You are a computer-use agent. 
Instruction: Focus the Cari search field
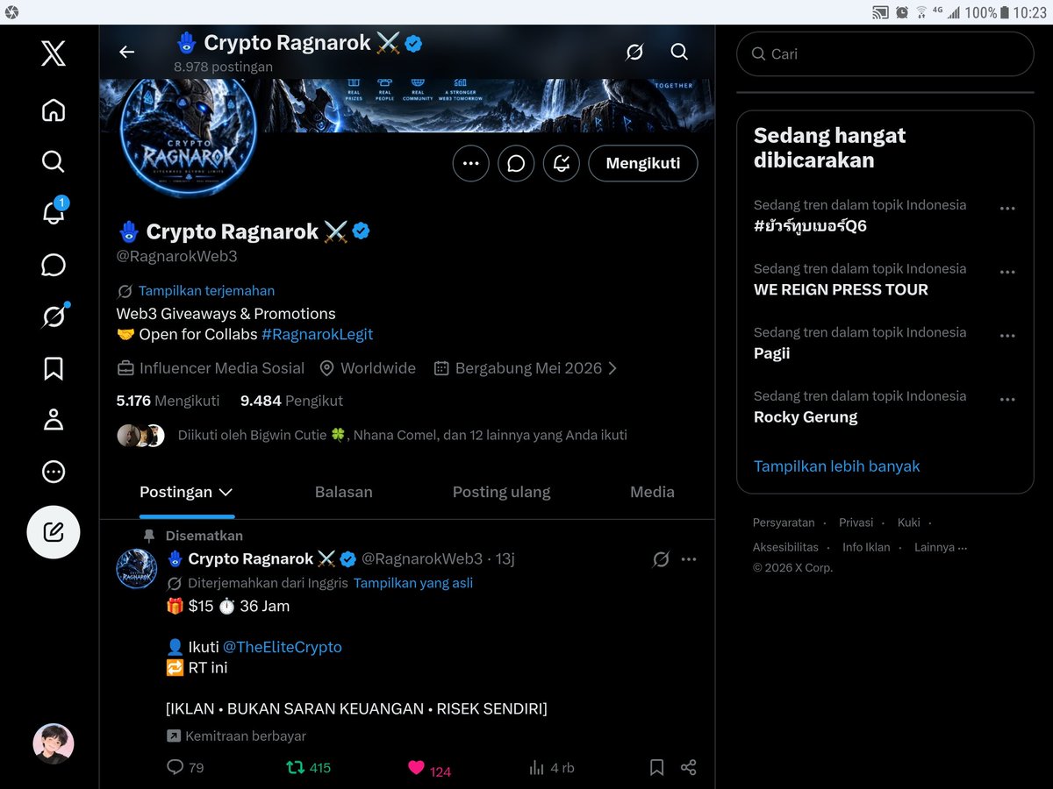(x=885, y=54)
